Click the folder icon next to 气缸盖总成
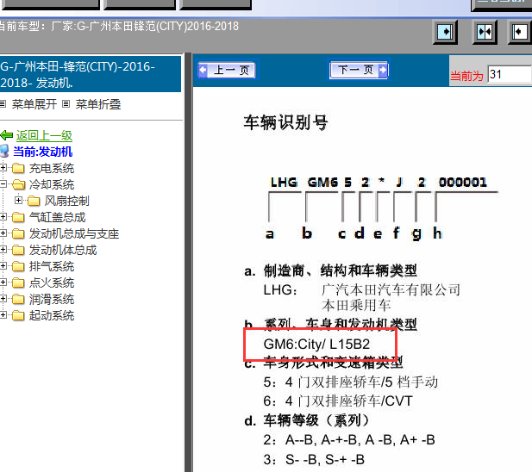This screenshot has height=472, width=532. click(x=18, y=217)
